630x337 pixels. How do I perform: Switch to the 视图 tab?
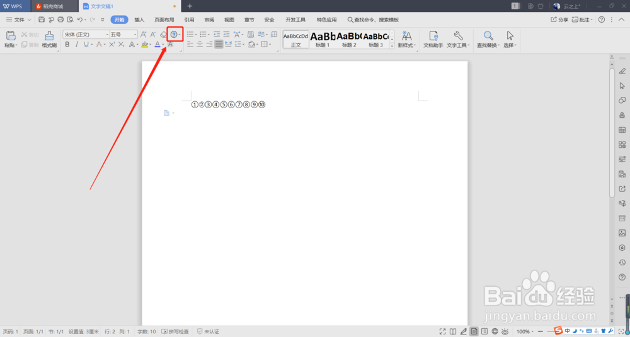[x=229, y=19]
